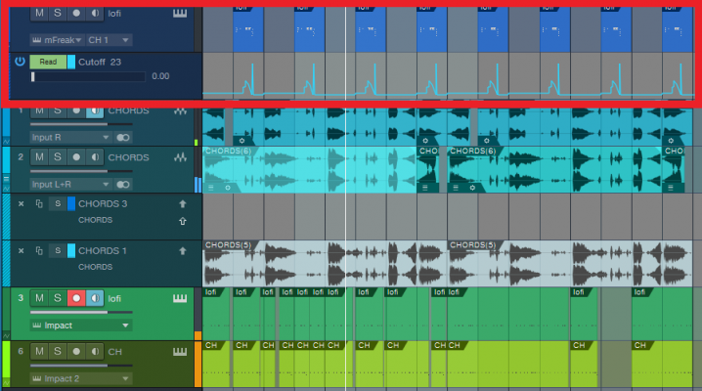The image size is (702, 391).
Task: Open Input L+R source dropdown
Action: (x=70, y=185)
